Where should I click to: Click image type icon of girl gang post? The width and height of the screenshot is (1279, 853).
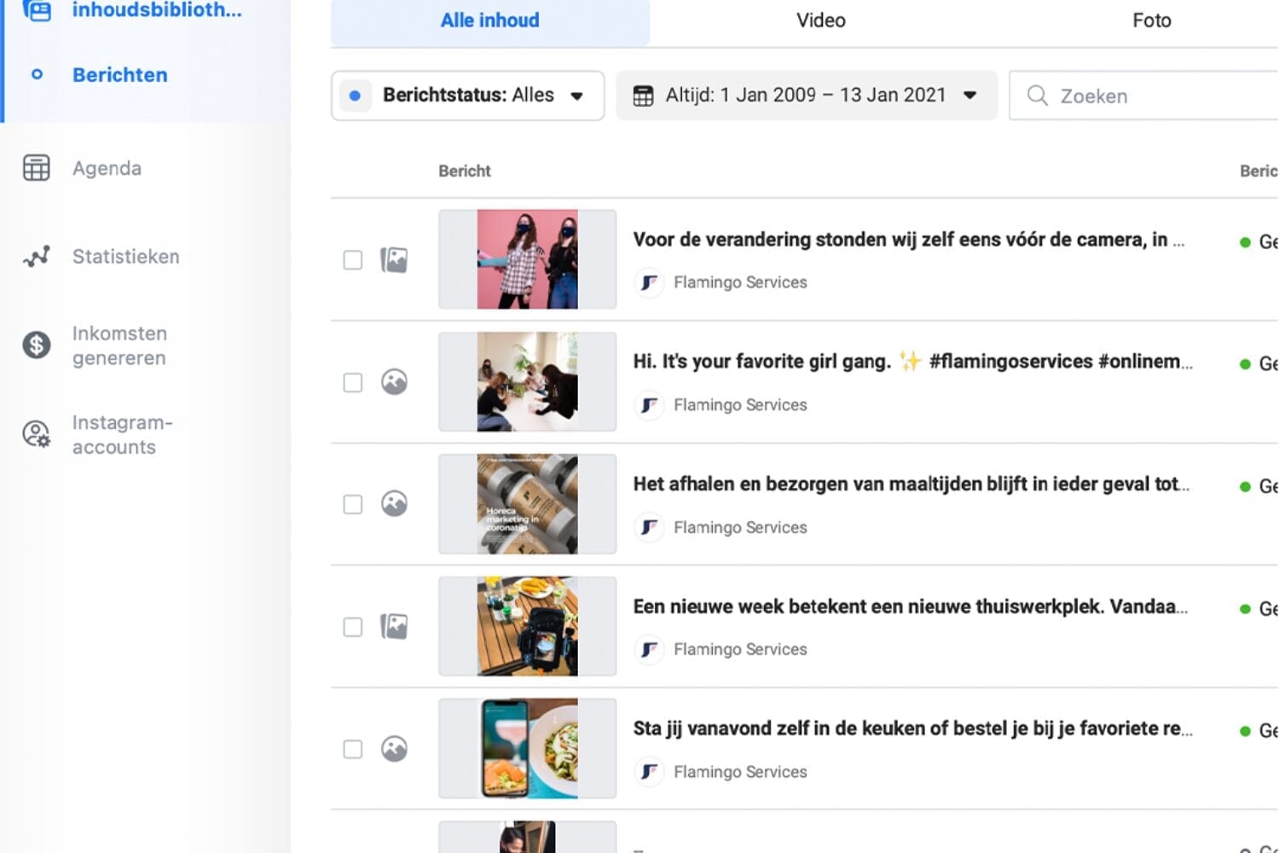394,381
